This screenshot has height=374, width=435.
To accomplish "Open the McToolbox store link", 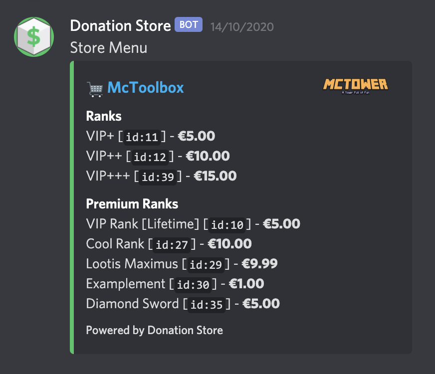I will (145, 88).
